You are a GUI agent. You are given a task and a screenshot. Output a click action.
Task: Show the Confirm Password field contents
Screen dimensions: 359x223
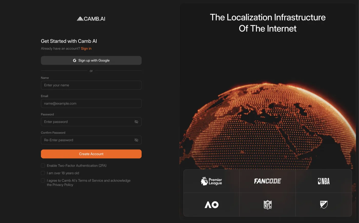[x=136, y=140]
